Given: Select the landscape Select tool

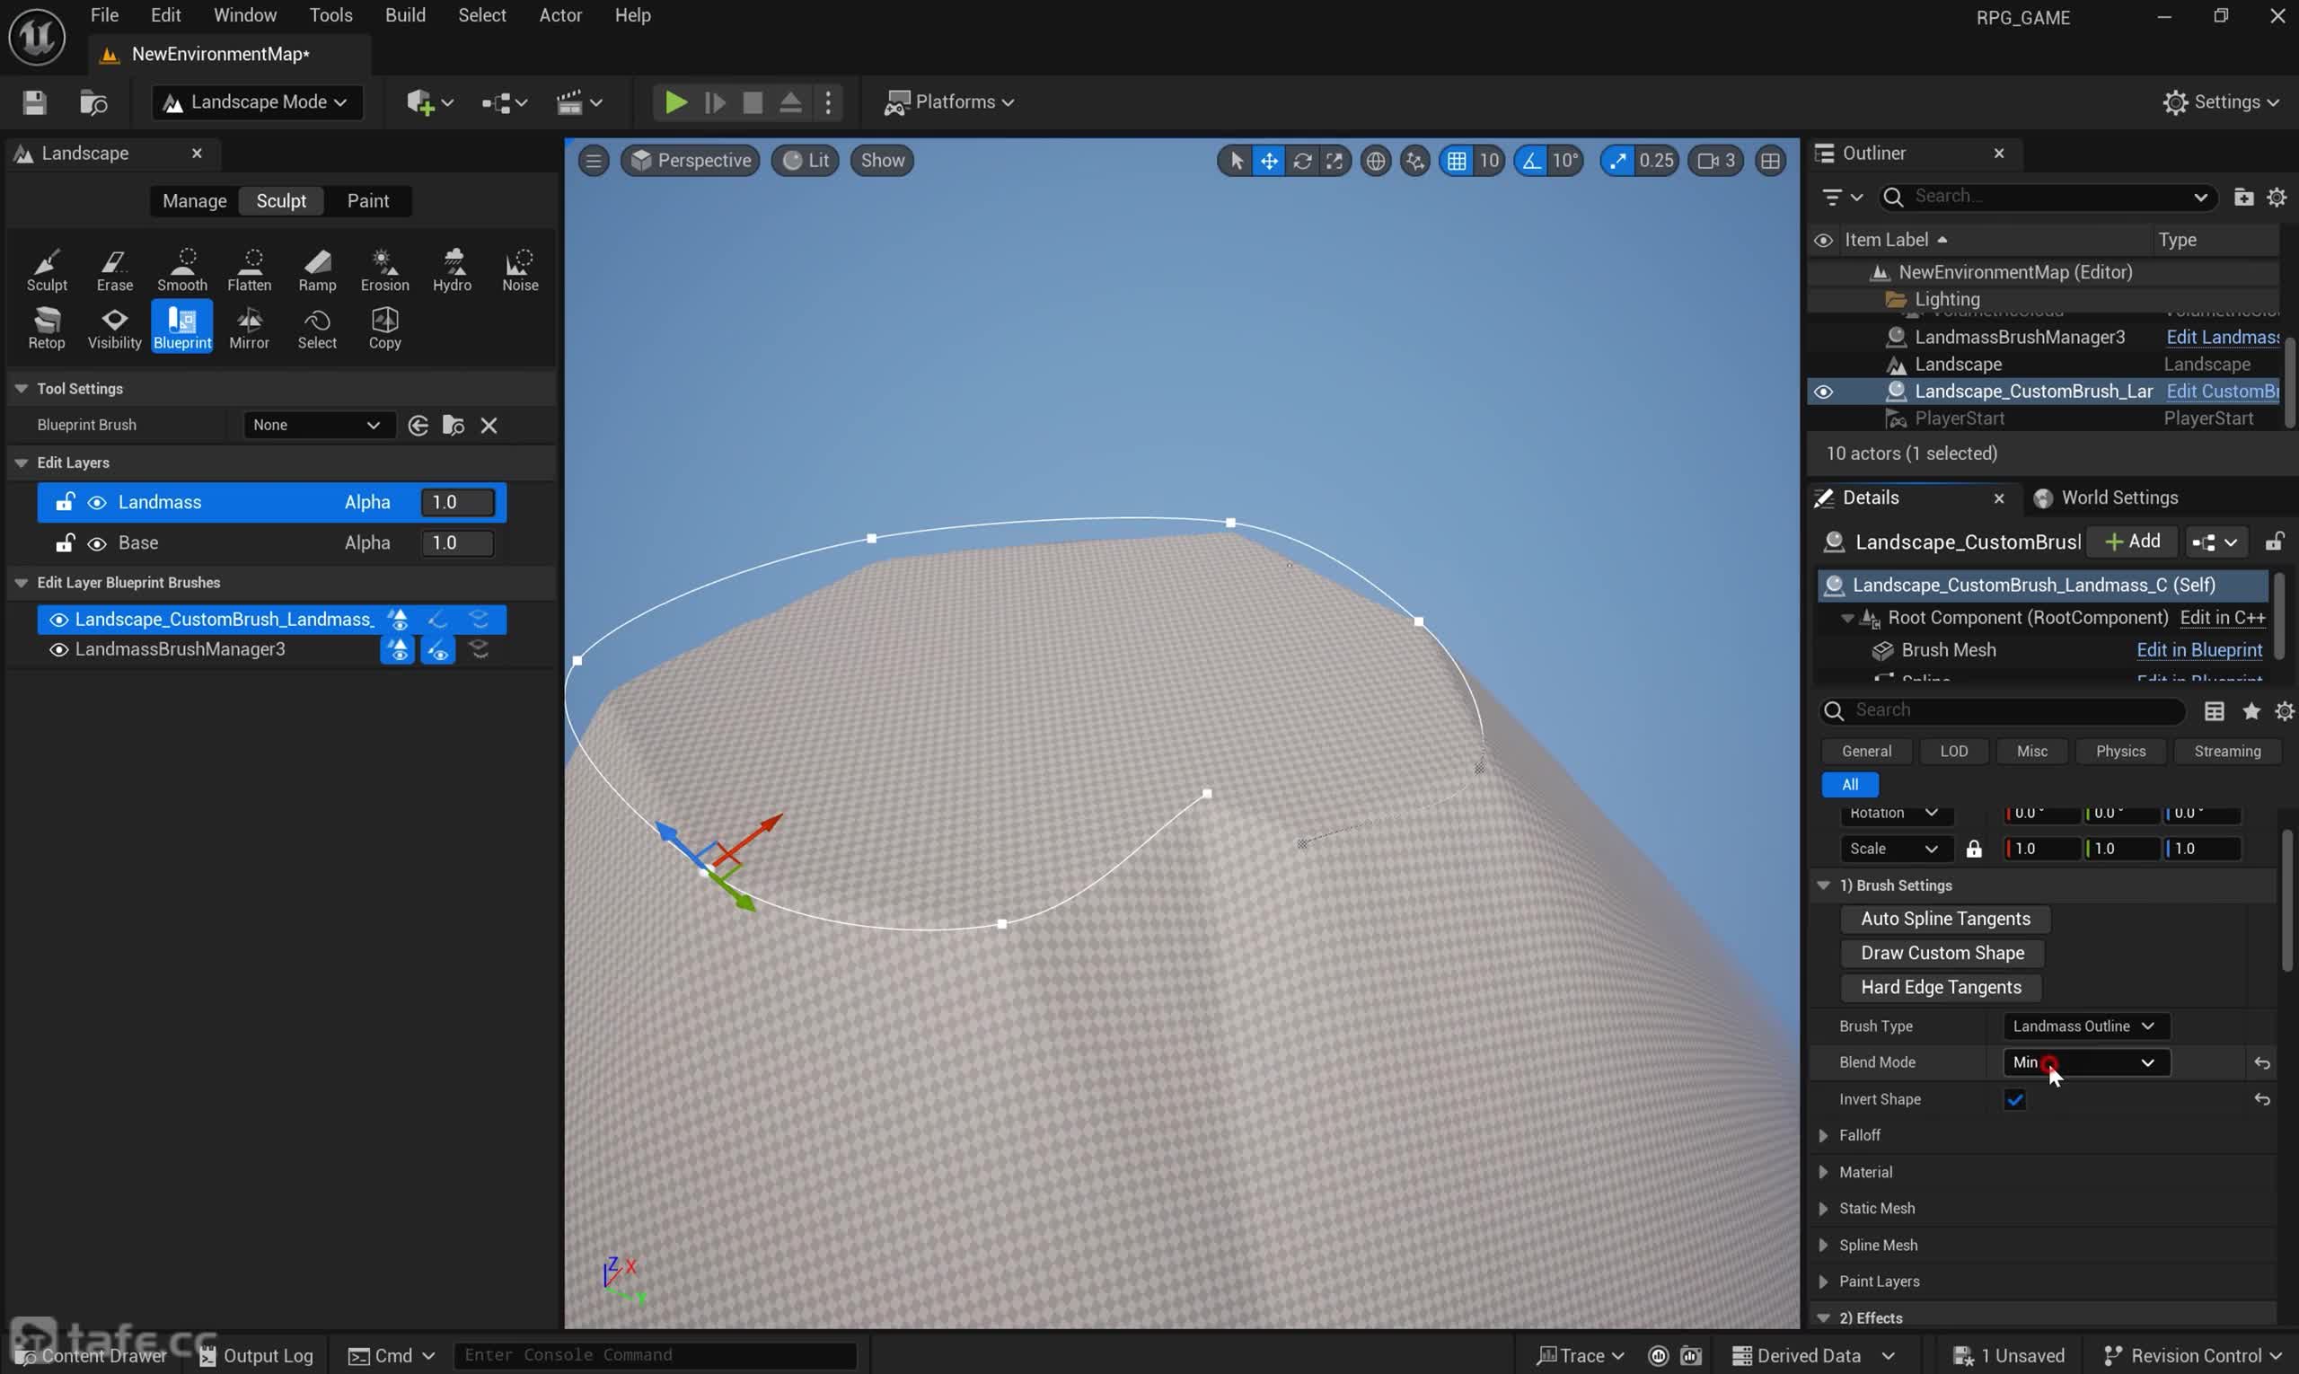Looking at the screenshot, I should (318, 328).
